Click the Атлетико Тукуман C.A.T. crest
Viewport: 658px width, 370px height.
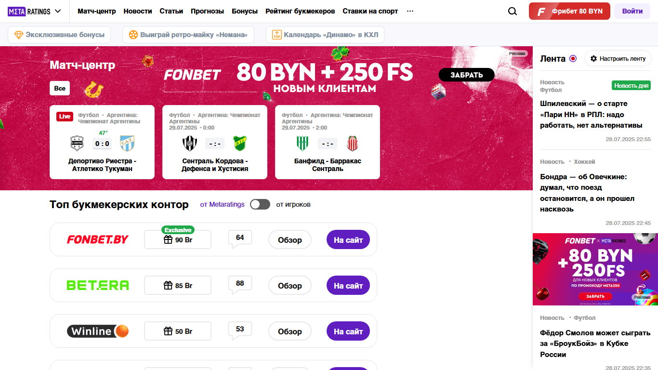point(127,144)
